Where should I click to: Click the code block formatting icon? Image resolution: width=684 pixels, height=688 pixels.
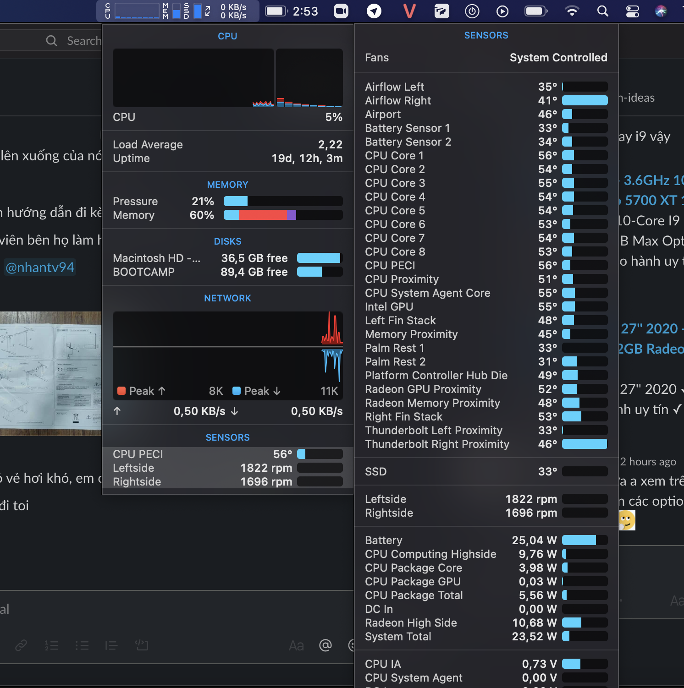point(142,645)
